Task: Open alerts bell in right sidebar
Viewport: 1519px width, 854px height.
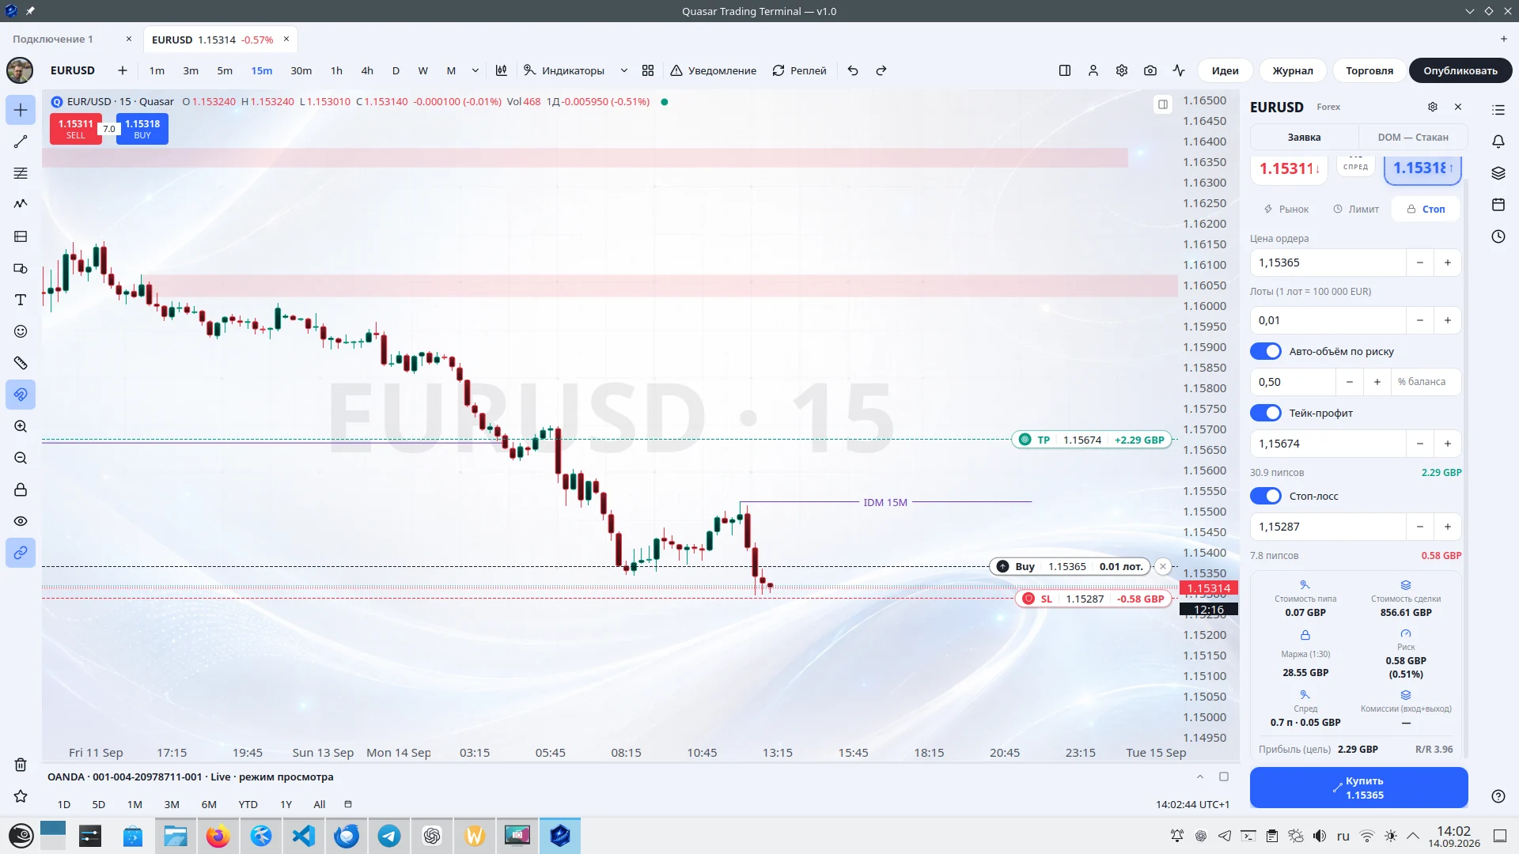Action: [1498, 142]
